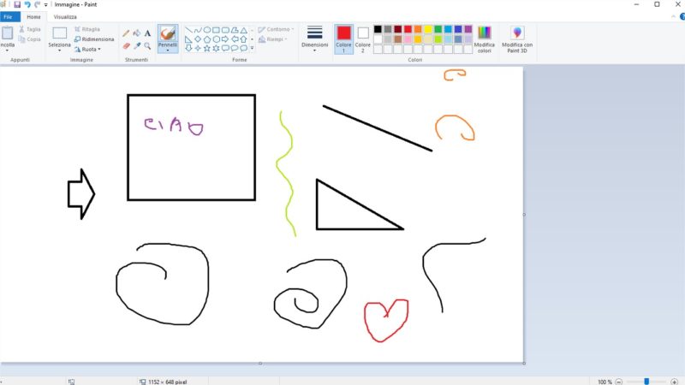Screen dimensions: 685x385
Task: Choose the Down arrow shape
Action: click(188, 48)
